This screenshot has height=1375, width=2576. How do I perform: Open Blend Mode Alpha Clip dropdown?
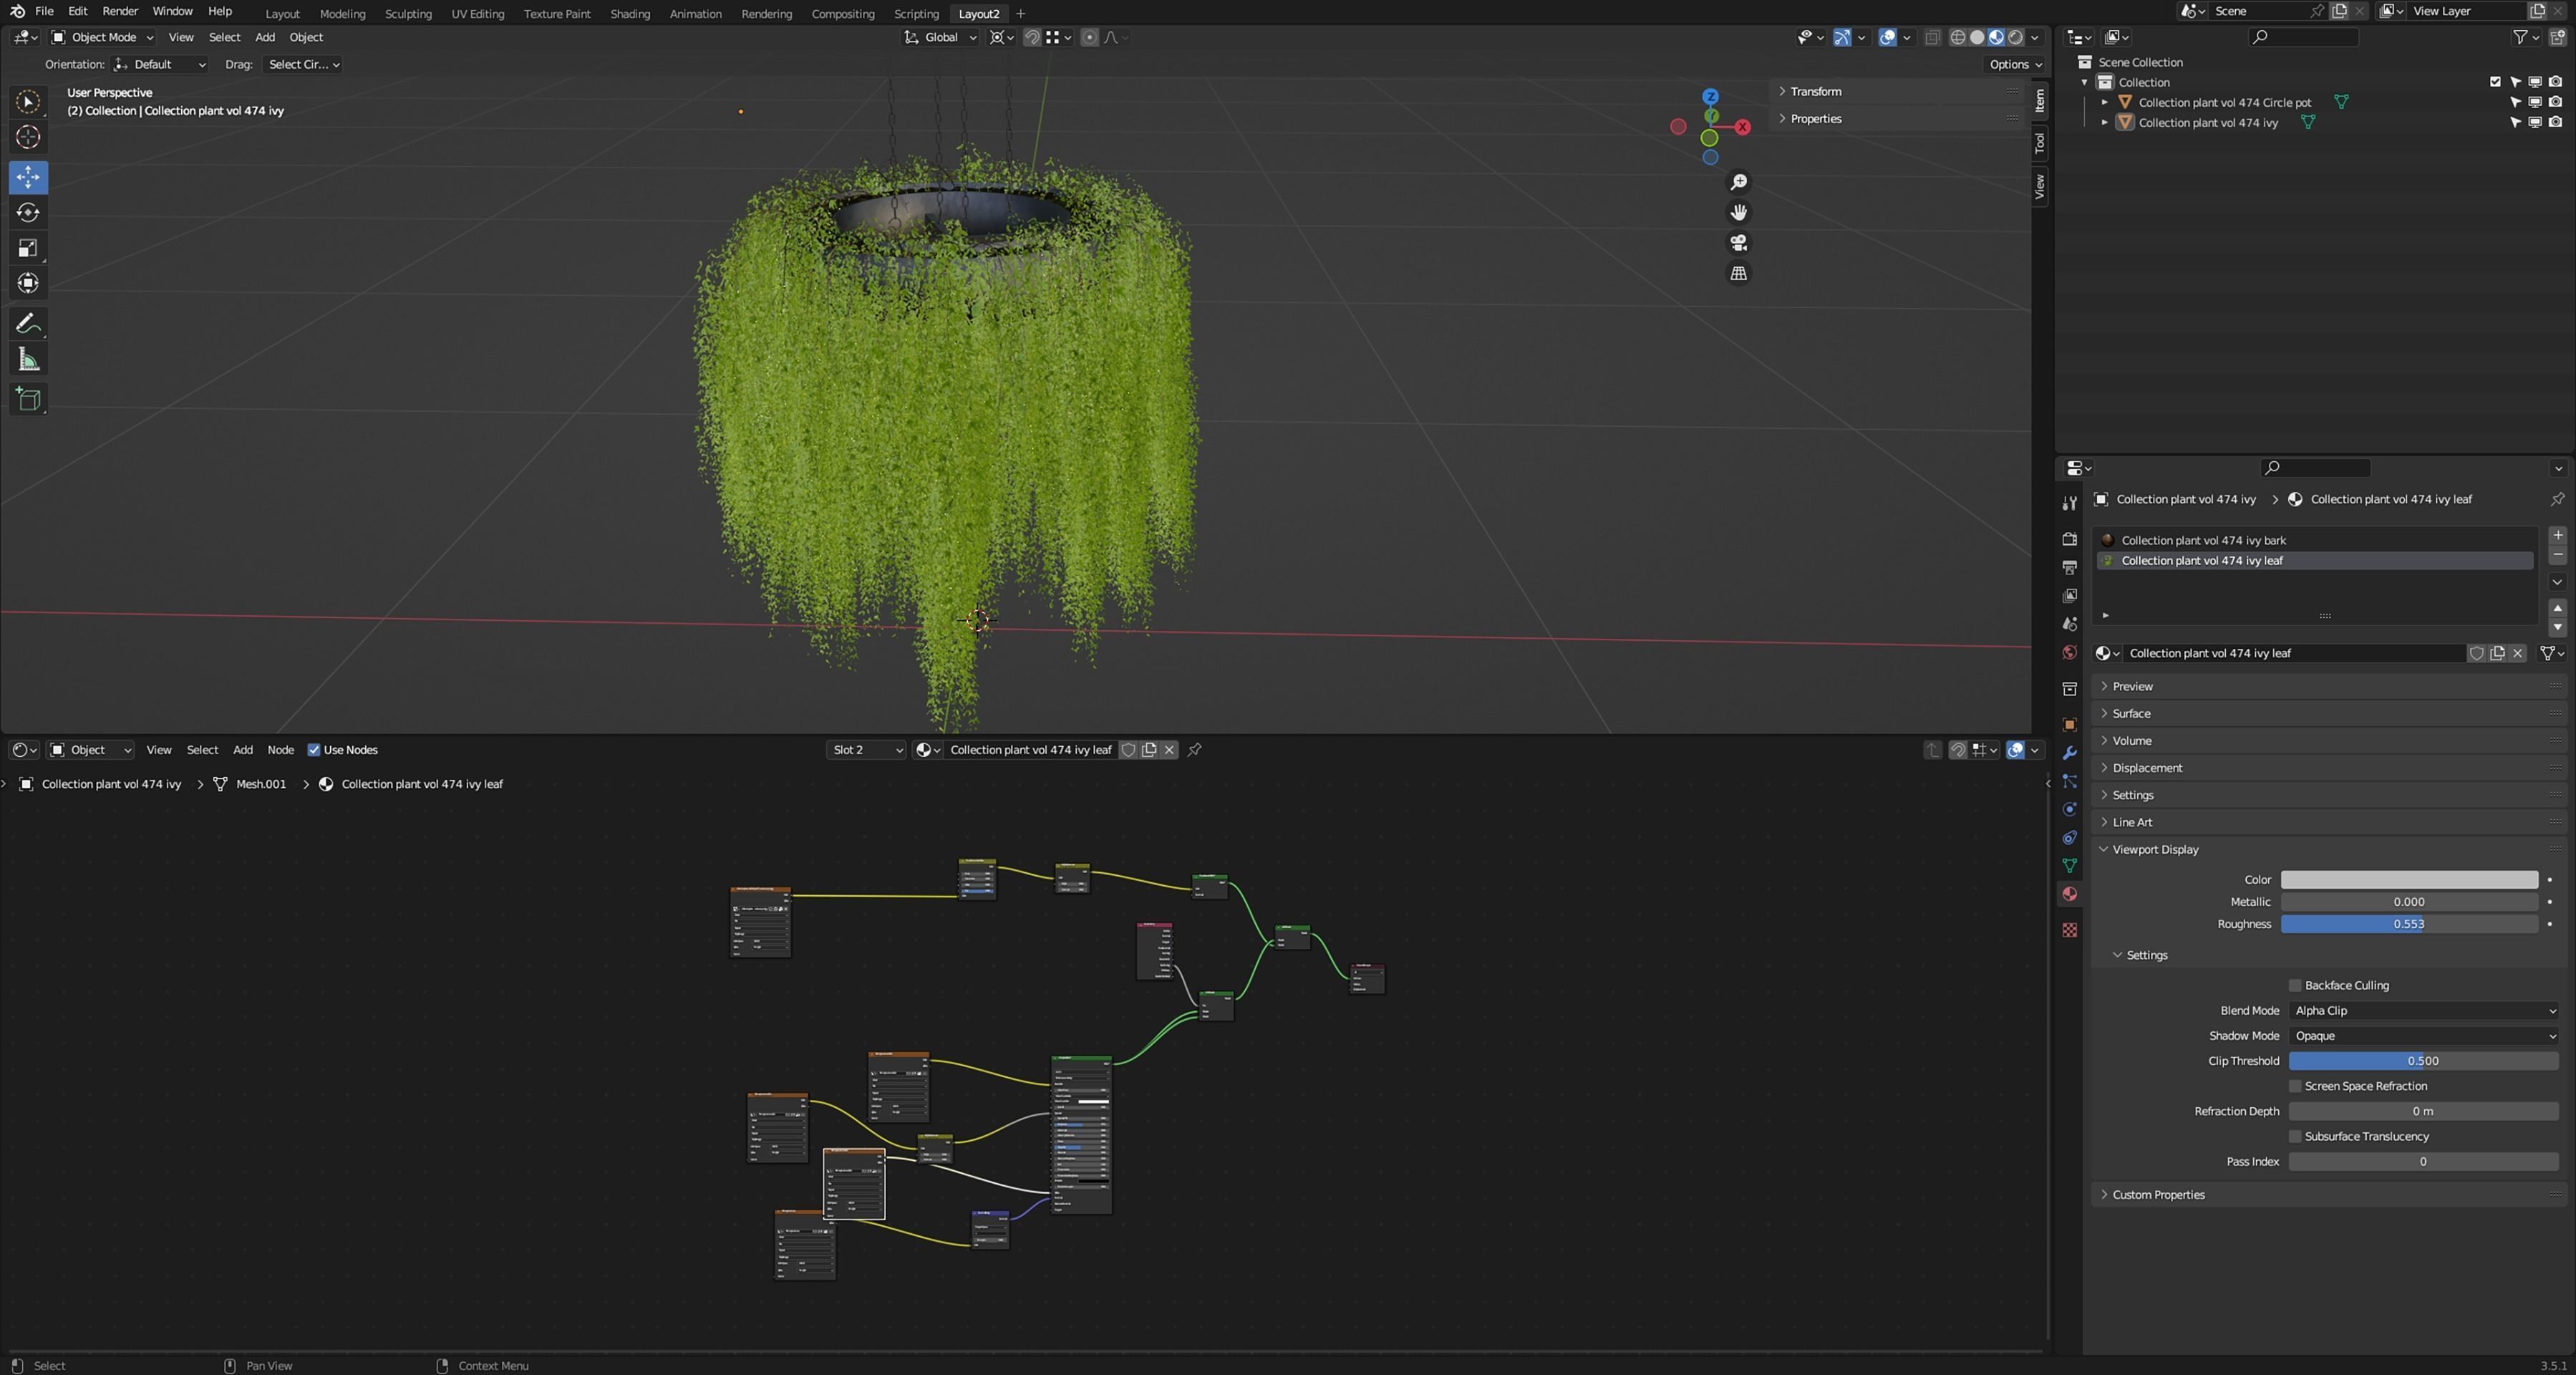point(2424,1010)
